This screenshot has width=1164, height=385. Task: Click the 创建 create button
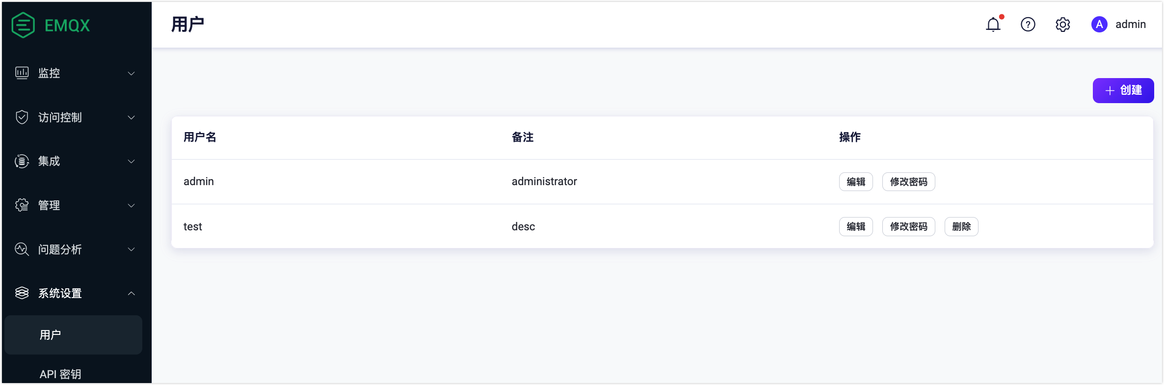1123,90
